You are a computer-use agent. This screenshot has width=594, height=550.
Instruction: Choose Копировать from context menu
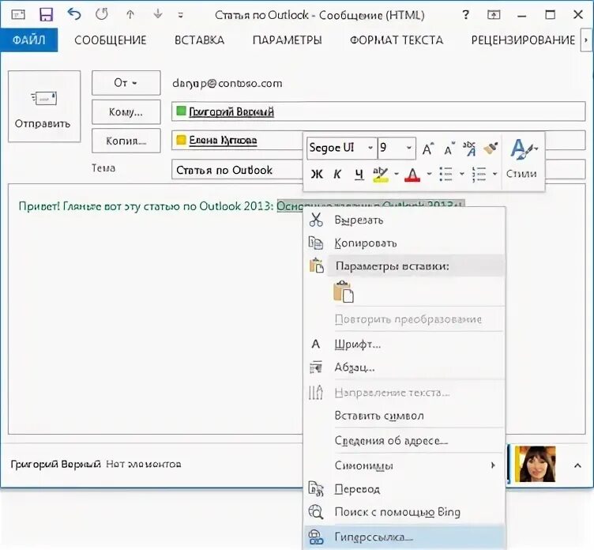[404, 243]
